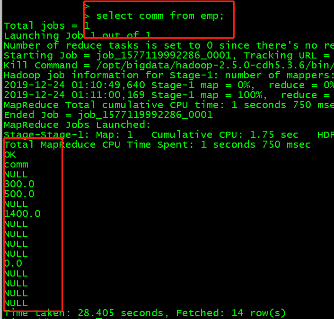Click the 0.0 result value
The image size is (334, 319).
click(13, 263)
